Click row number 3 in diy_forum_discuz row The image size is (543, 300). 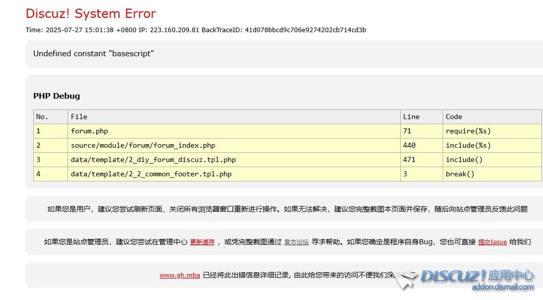pos(51,159)
